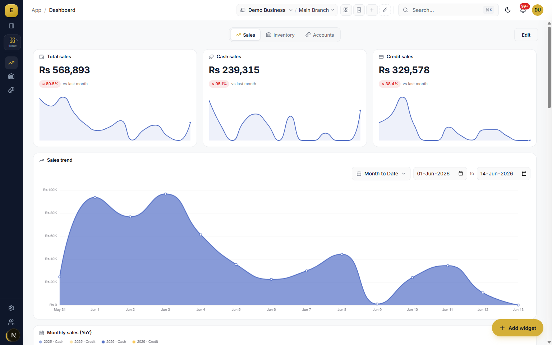Click the Jun 11 data point on chart
The width and height of the screenshot is (552, 345).
point(447,266)
